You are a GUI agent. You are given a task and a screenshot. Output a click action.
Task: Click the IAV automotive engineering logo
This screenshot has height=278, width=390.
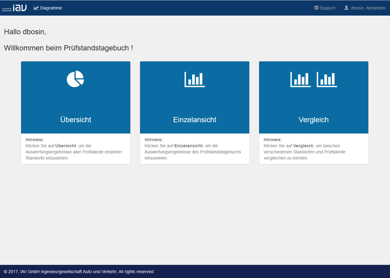pyautogui.click(x=14, y=8)
